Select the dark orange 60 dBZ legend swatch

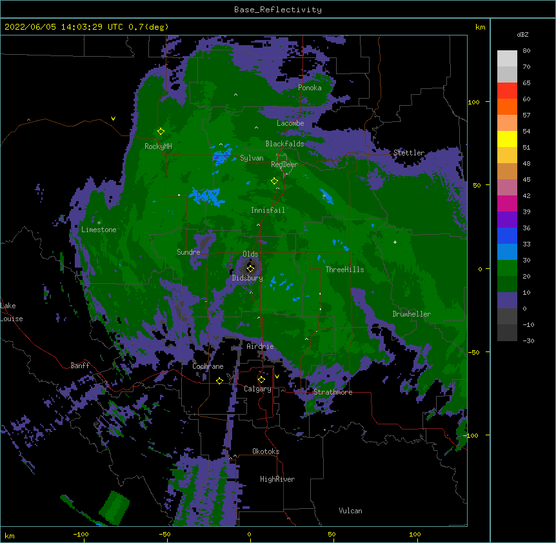coord(507,106)
